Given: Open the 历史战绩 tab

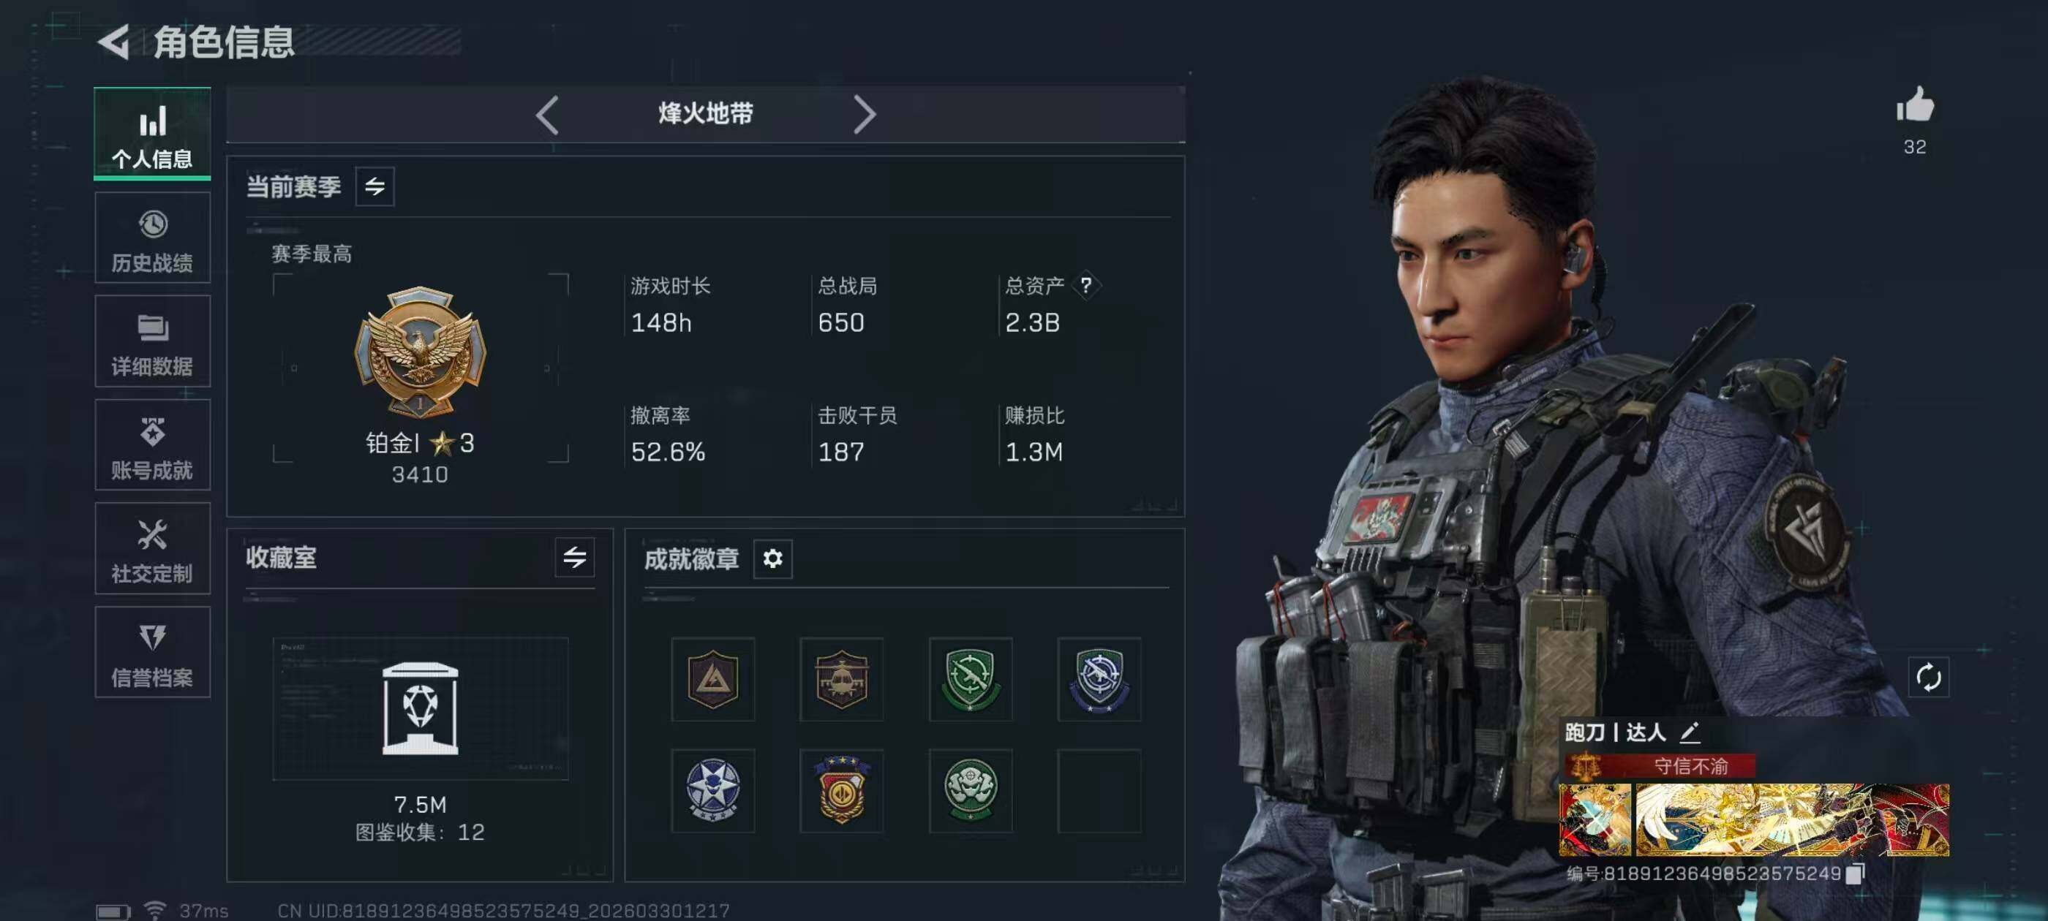Looking at the screenshot, I should click(153, 238).
